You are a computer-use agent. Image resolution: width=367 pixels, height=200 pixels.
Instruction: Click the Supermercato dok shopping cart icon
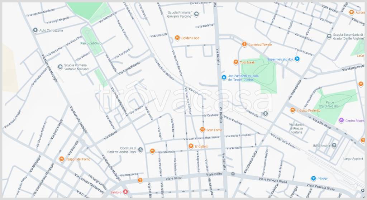point(297,59)
